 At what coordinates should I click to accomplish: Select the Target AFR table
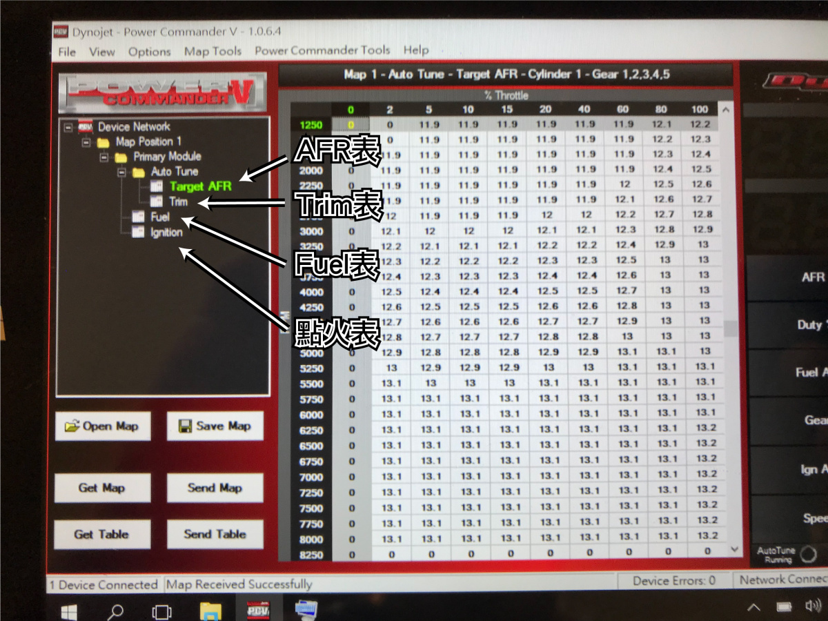click(x=200, y=186)
